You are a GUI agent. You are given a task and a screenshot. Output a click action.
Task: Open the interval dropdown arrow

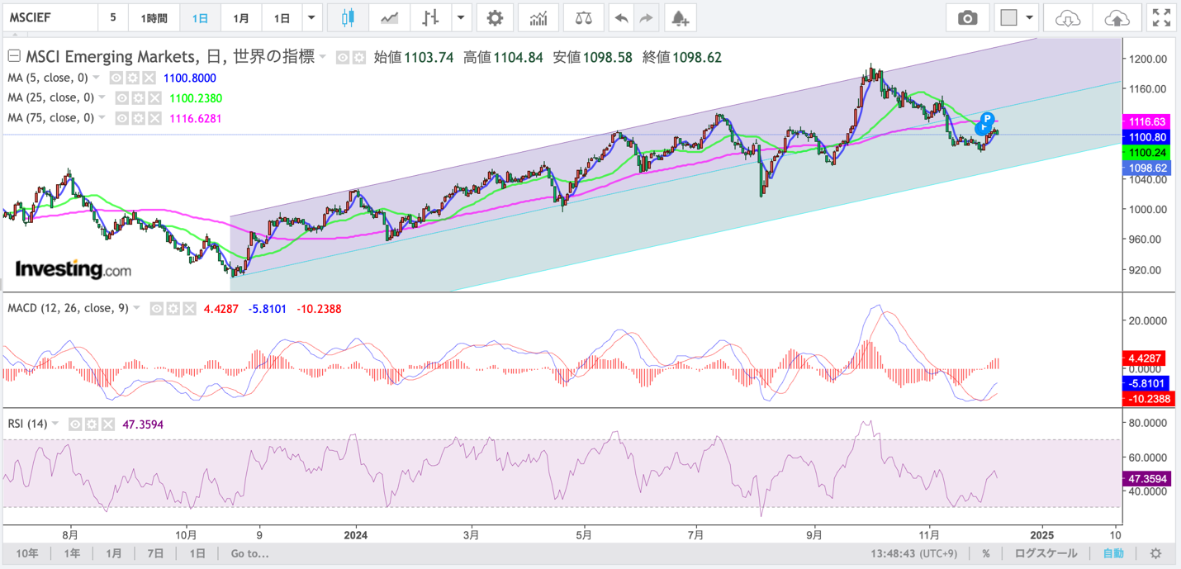coord(311,18)
